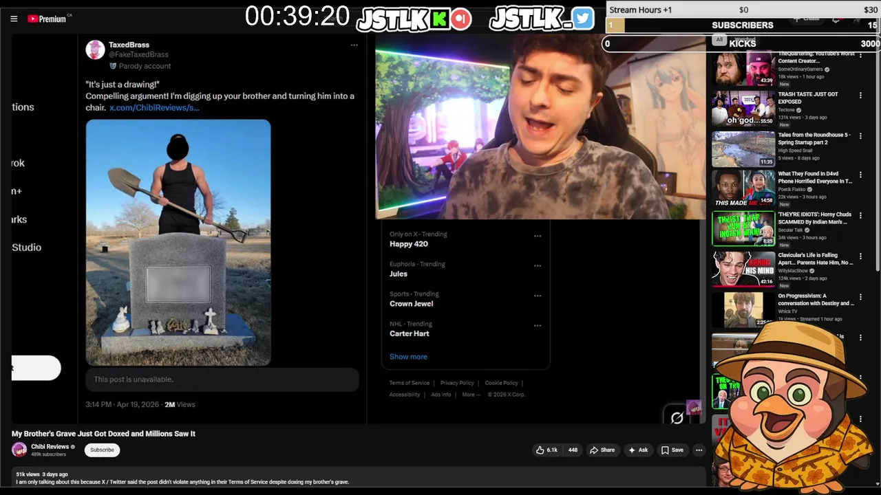Save the video to a playlist
The width and height of the screenshot is (881, 495).
pos(672,450)
